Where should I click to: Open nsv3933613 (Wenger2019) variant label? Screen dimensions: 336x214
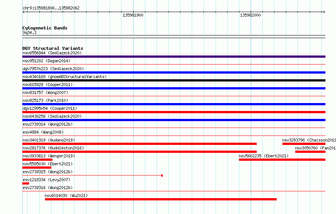tap(49, 156)
